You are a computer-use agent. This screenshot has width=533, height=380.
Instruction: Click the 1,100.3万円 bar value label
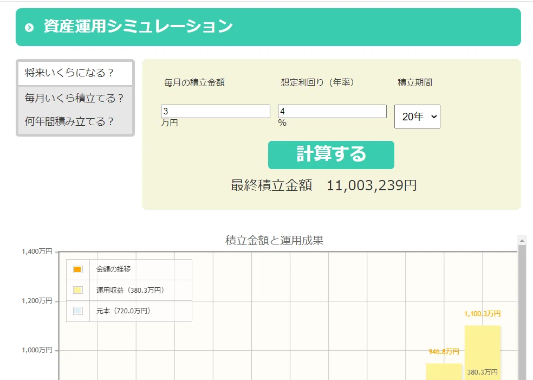pos(482,314)
